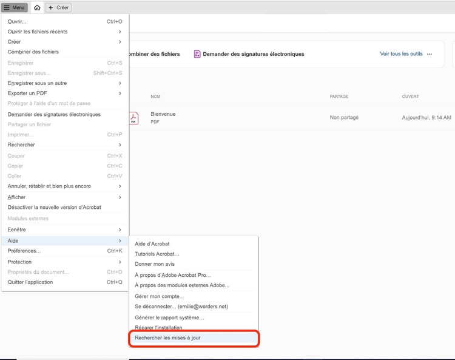Choose Préférences from the menu
Screen dimensions: 455x360
[x=24, y=251]
